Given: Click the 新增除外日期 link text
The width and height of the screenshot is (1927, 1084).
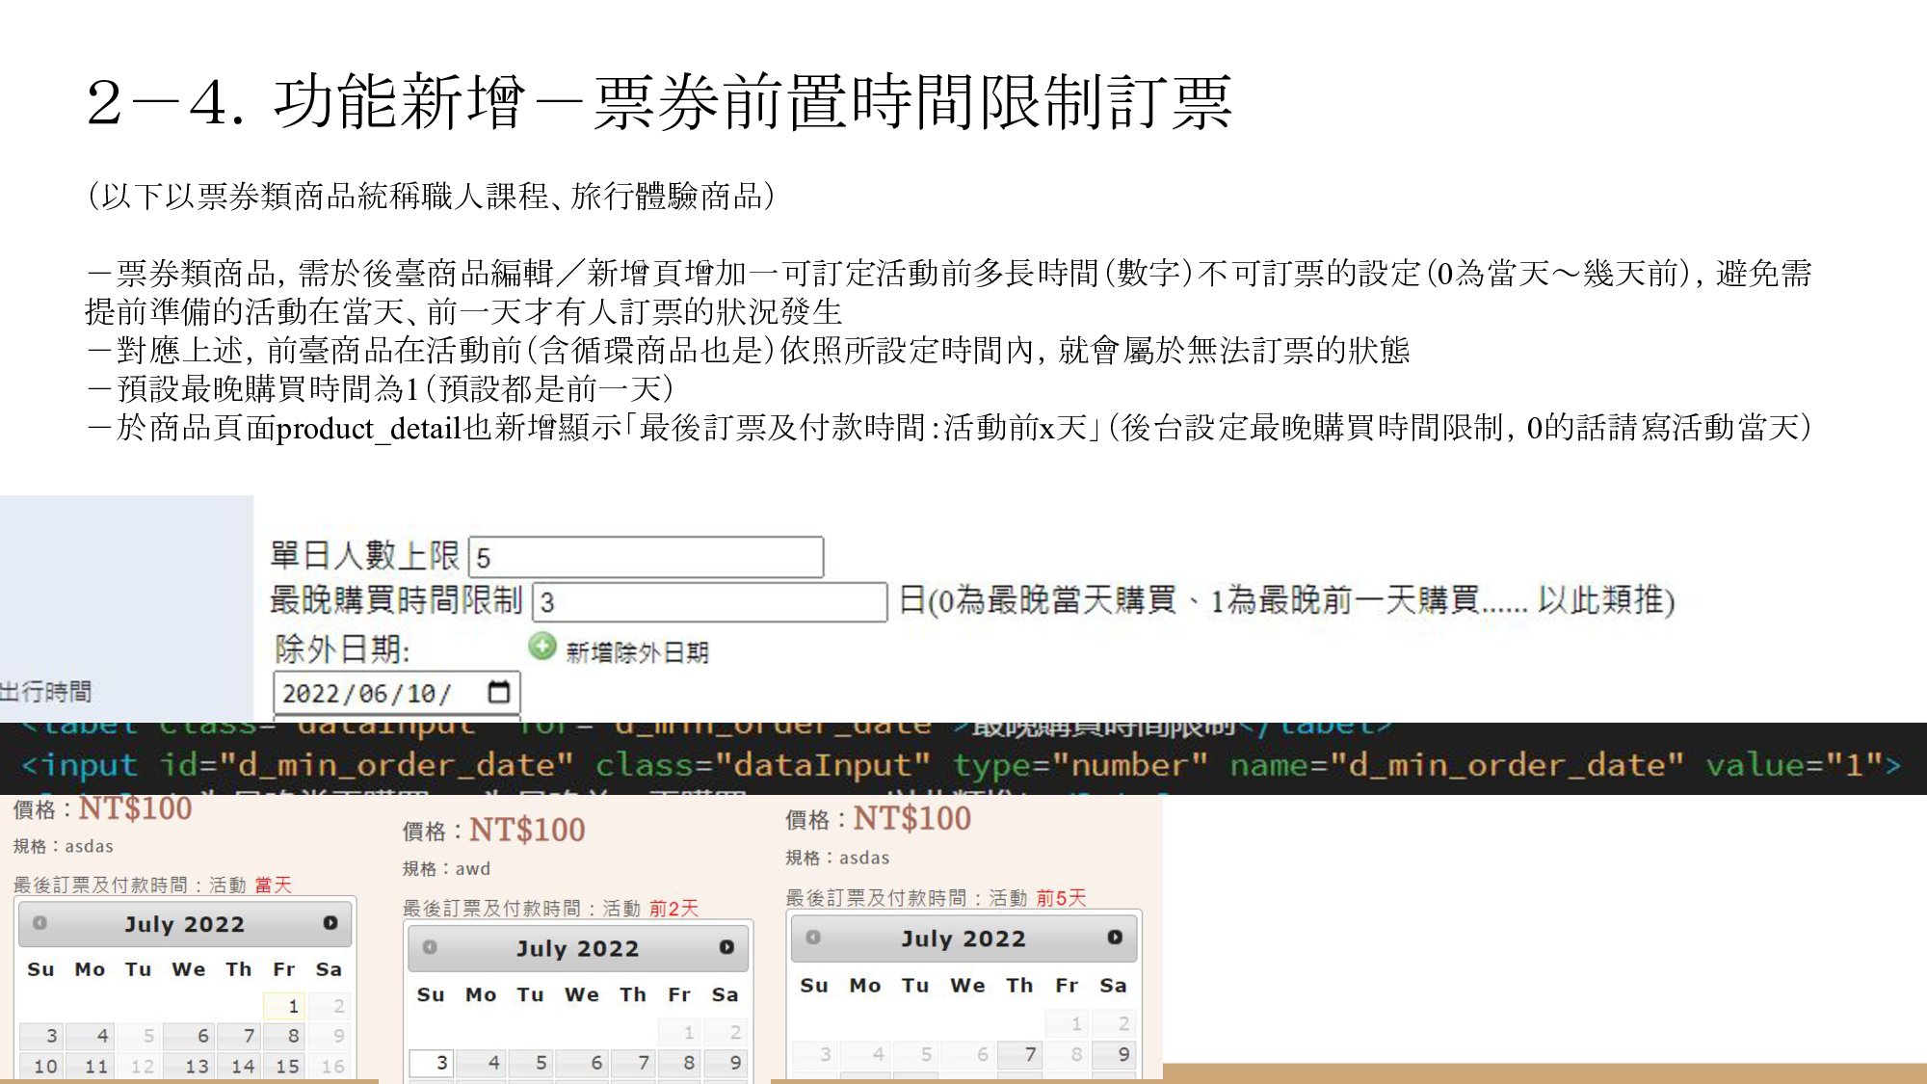Looking at the screenshot, I should (637, 652).
